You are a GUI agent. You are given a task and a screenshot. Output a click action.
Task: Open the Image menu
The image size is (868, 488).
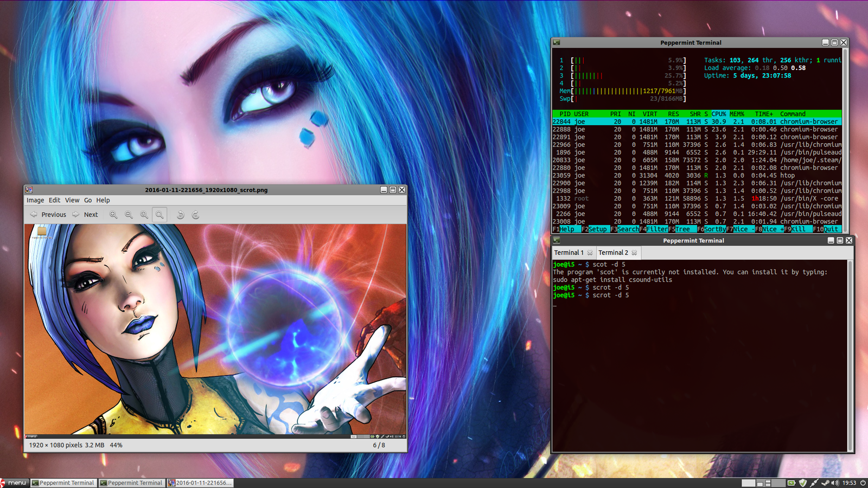click(x=35, y=200)
